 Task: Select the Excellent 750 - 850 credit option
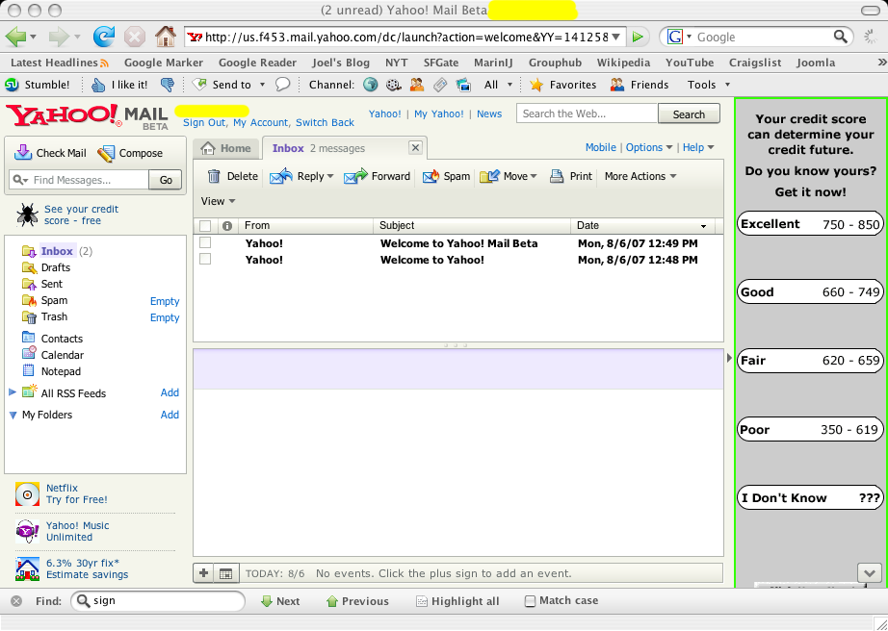pos(810,224)
